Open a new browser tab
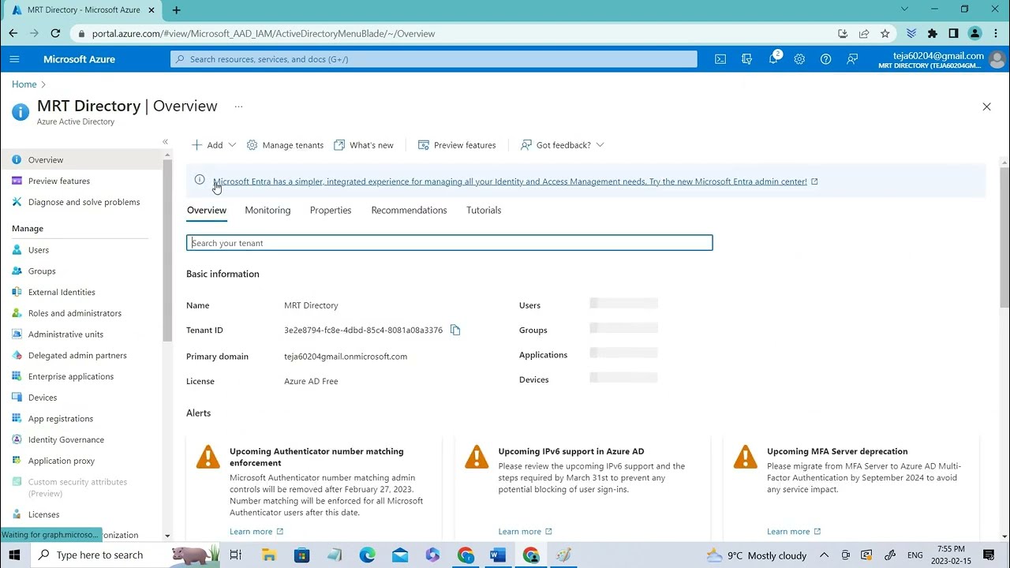Screen dimensions: 1010x568 pos(176,10)
